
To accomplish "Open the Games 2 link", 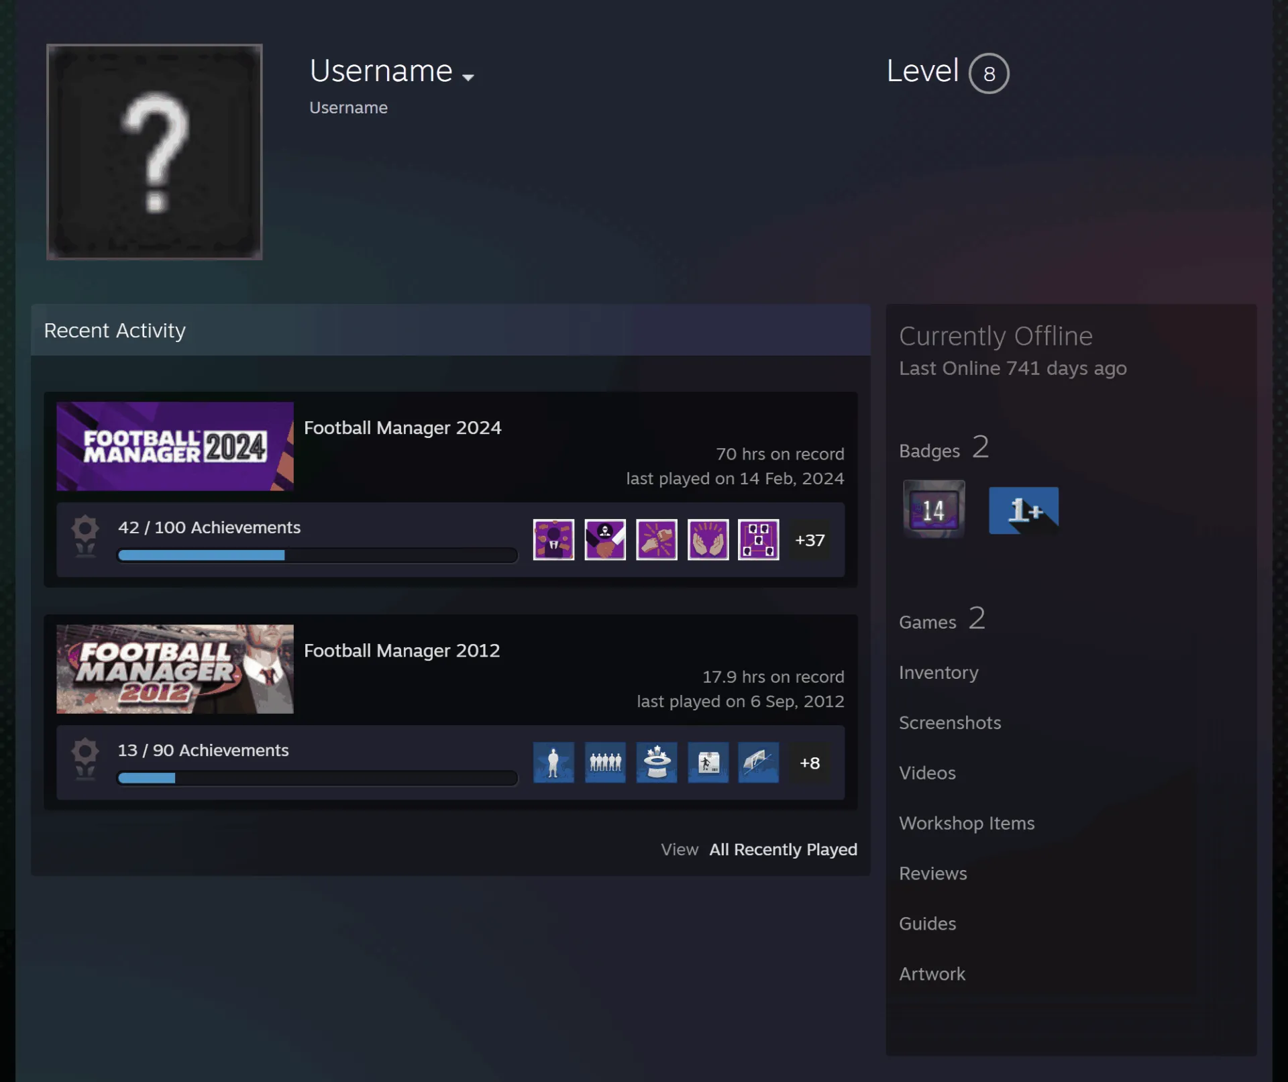I will pos(942,619).
